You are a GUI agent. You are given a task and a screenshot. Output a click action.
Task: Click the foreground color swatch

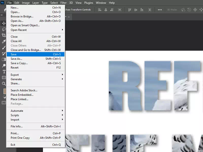click(x=5, y=91)
